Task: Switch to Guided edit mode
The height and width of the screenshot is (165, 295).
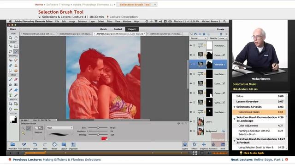Action: [x=118, y=29]
